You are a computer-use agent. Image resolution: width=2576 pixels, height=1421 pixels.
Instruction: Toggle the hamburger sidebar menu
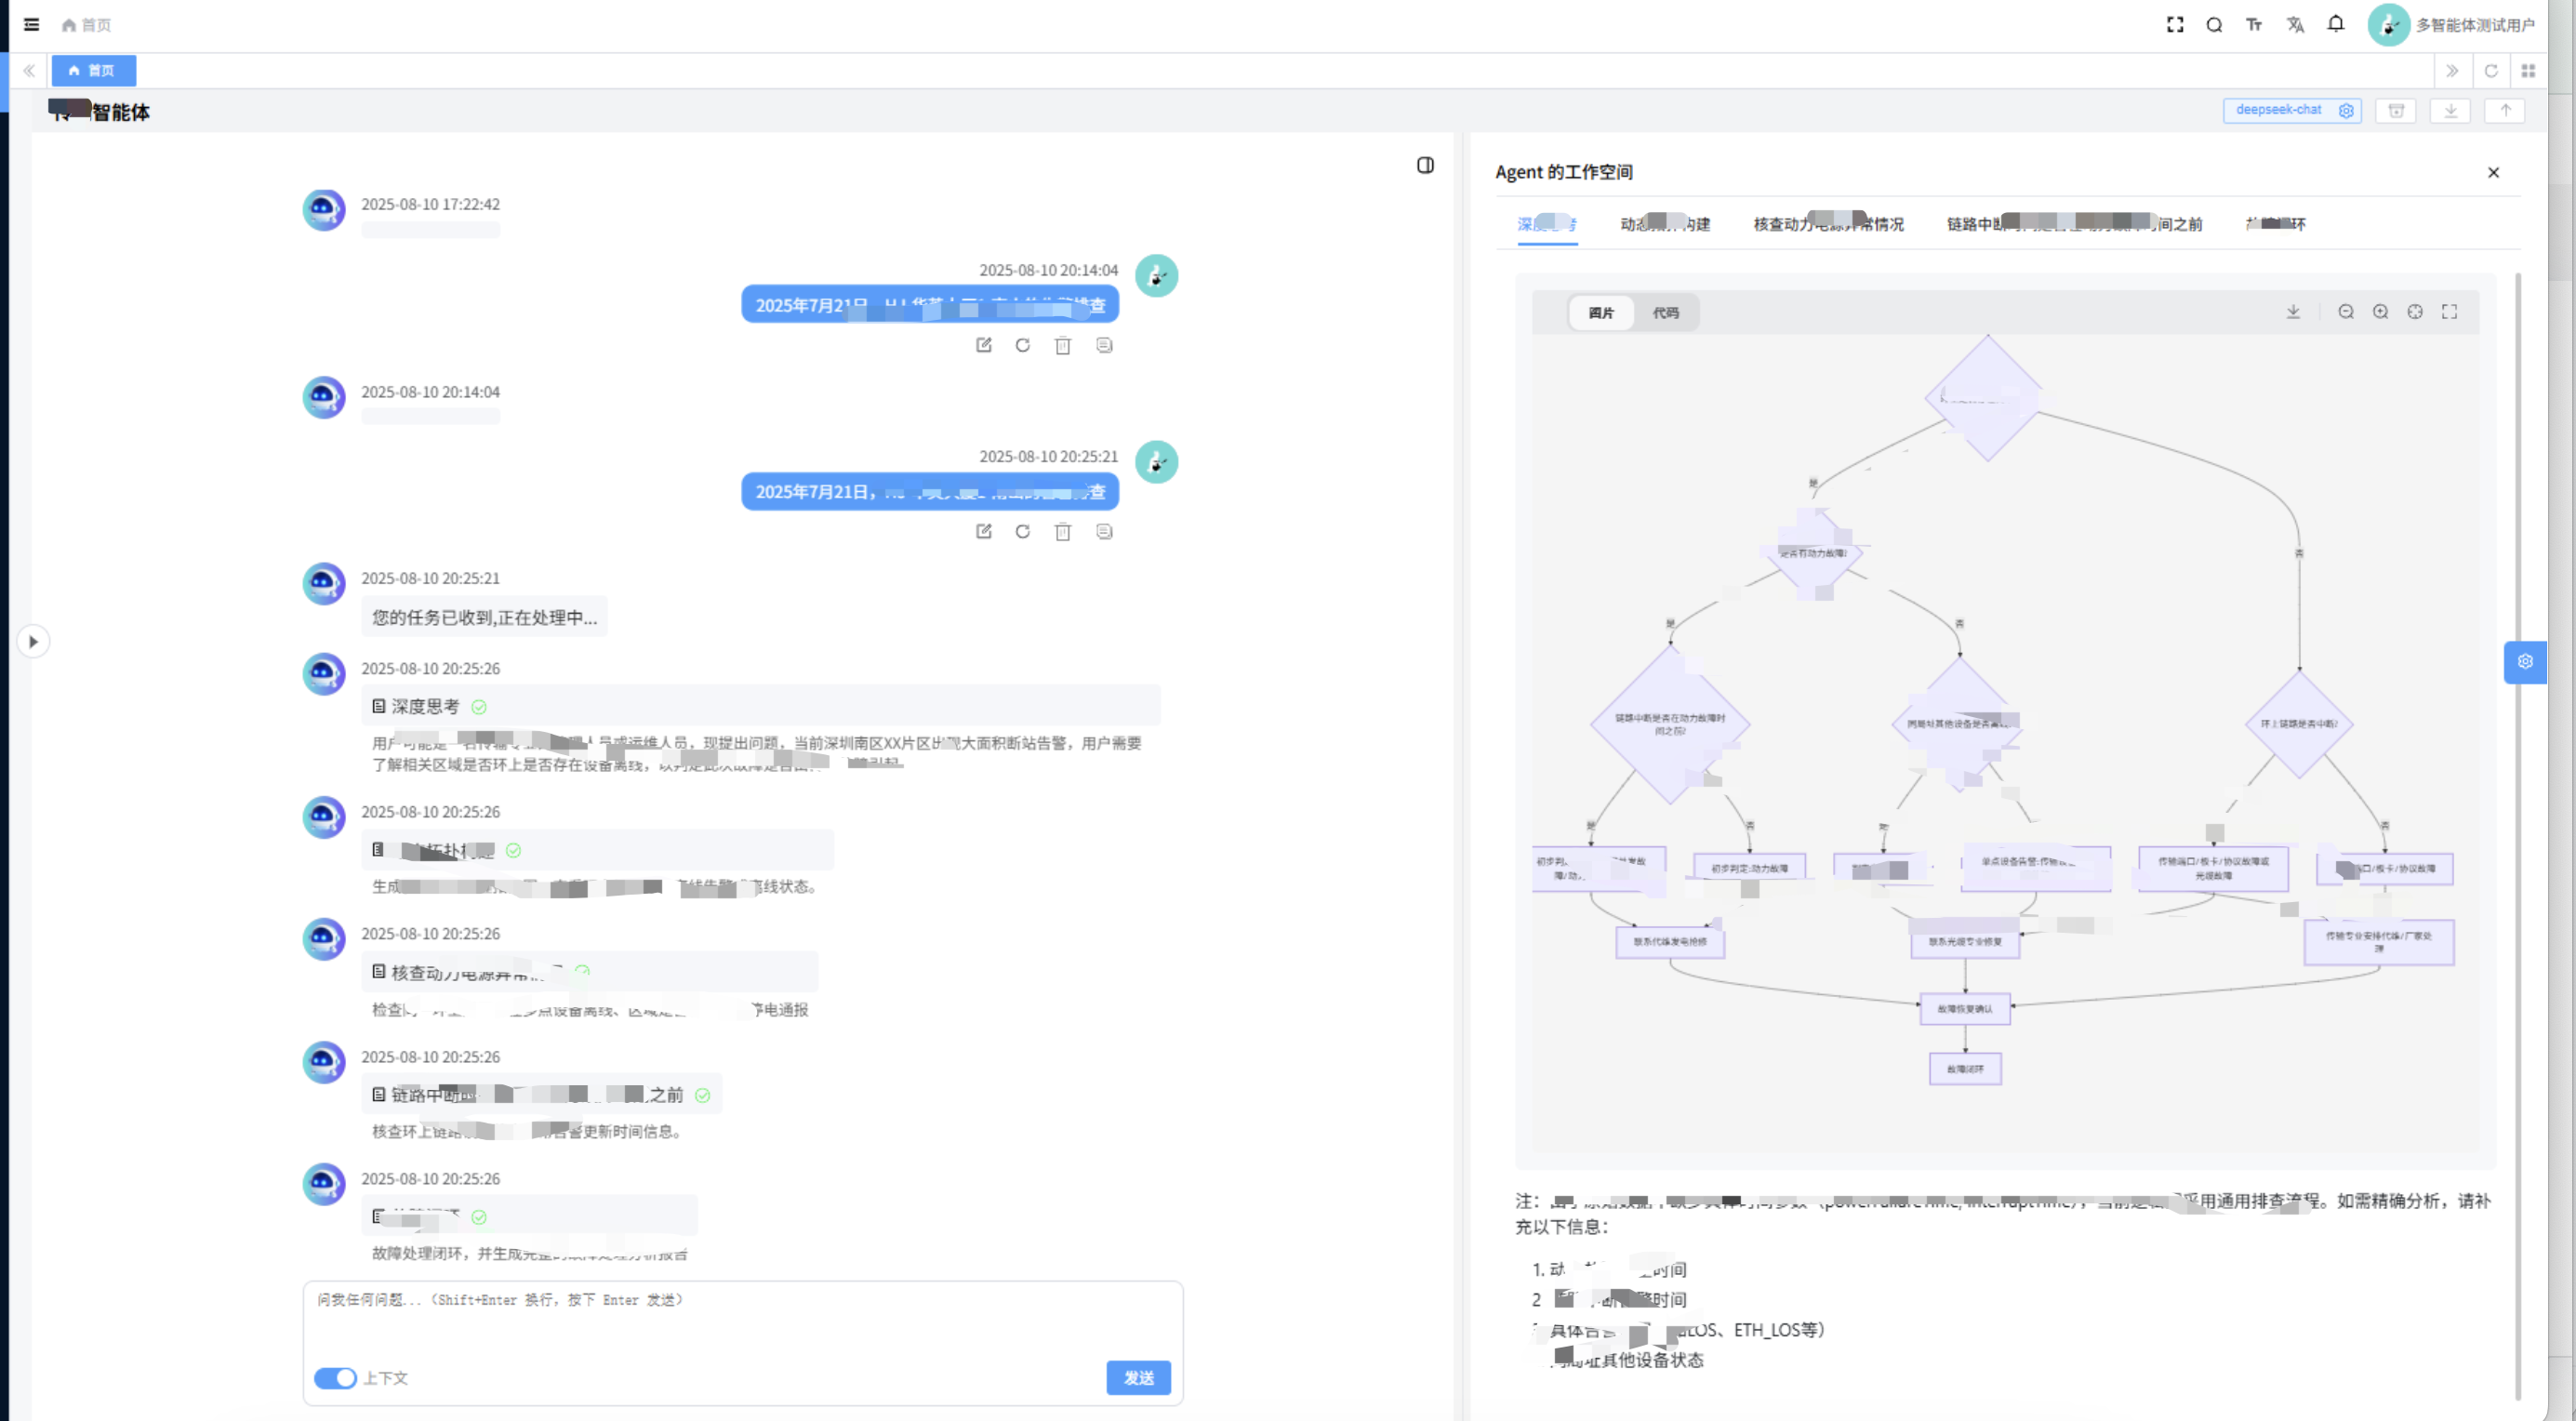coord(31,24)
